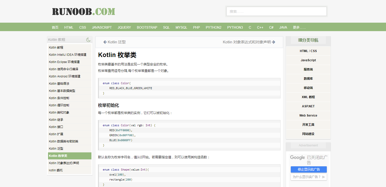Image resolution: width=386 pixels, height=187 pixels.
Task: Click the list icon beside 分类导航
Action: click(x=300, y=40)
